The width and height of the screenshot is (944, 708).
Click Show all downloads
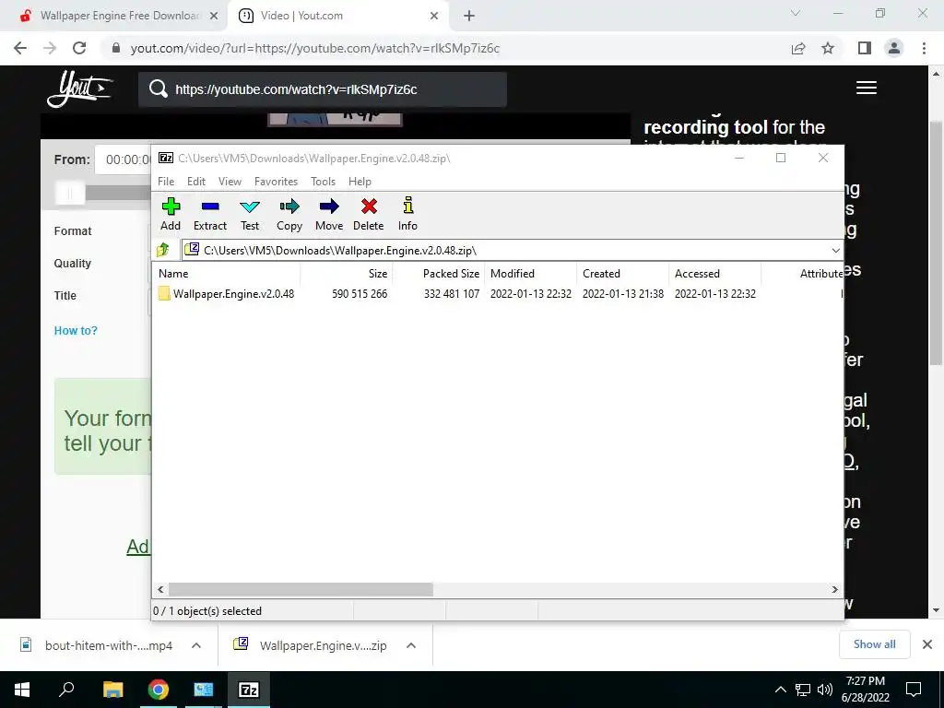point(874,644)
